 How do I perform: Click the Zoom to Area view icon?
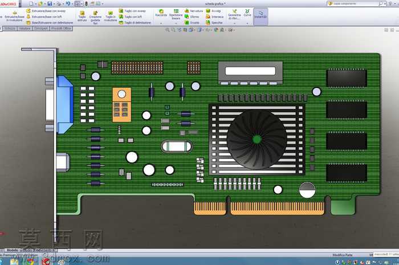(173, 30)
